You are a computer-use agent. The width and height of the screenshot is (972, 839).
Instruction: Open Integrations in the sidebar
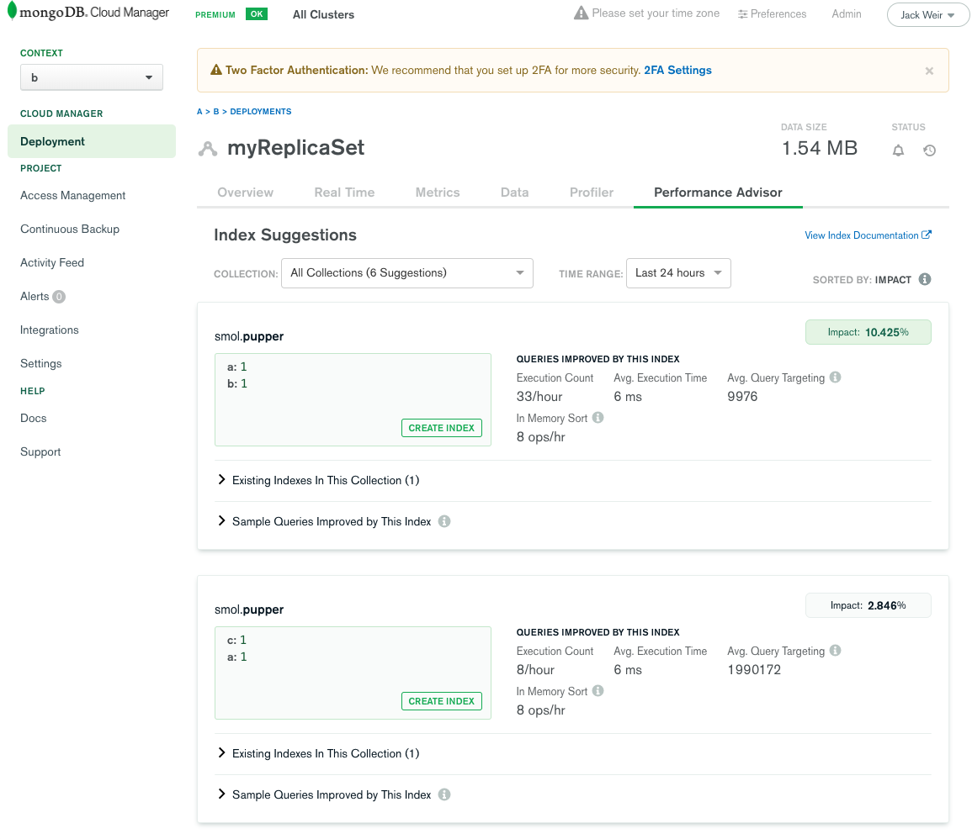tap(49, 330)
